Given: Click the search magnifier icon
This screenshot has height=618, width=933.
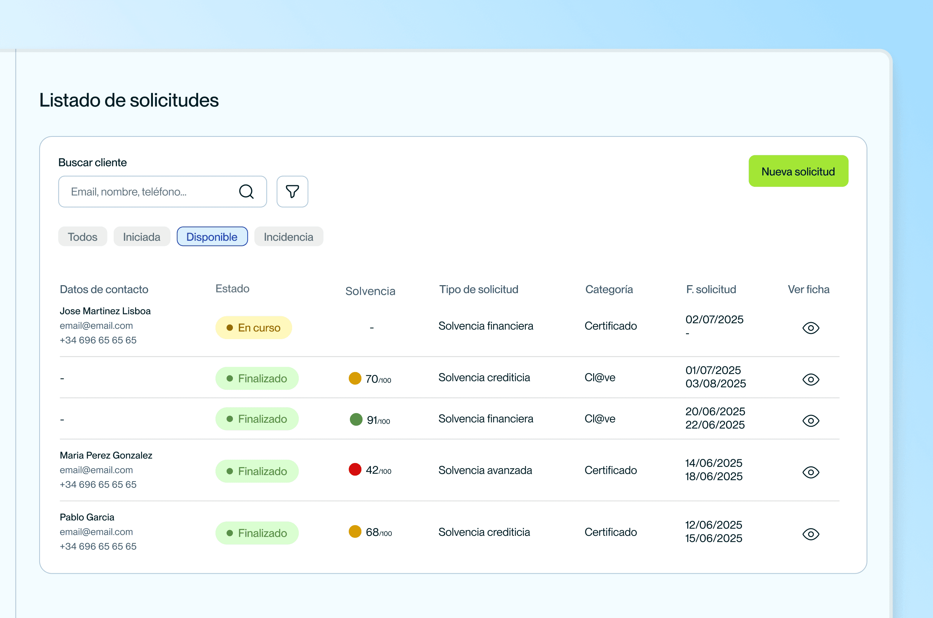Looking at the screenshot, I should coord(246,192).
